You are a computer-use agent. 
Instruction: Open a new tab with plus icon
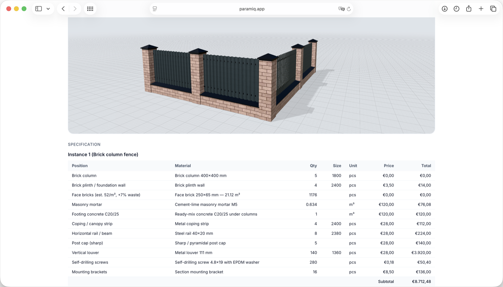(481, 9)
